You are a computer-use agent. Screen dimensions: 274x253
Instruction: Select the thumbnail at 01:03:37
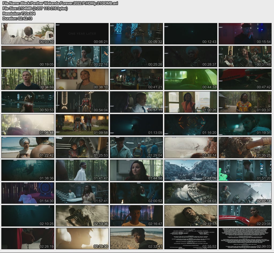(245, 102)
